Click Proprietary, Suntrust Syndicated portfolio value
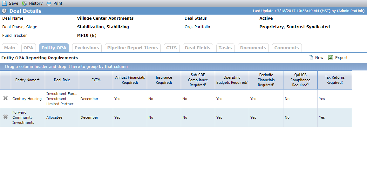Screen dimensions: 367x179 pos(295,27)
